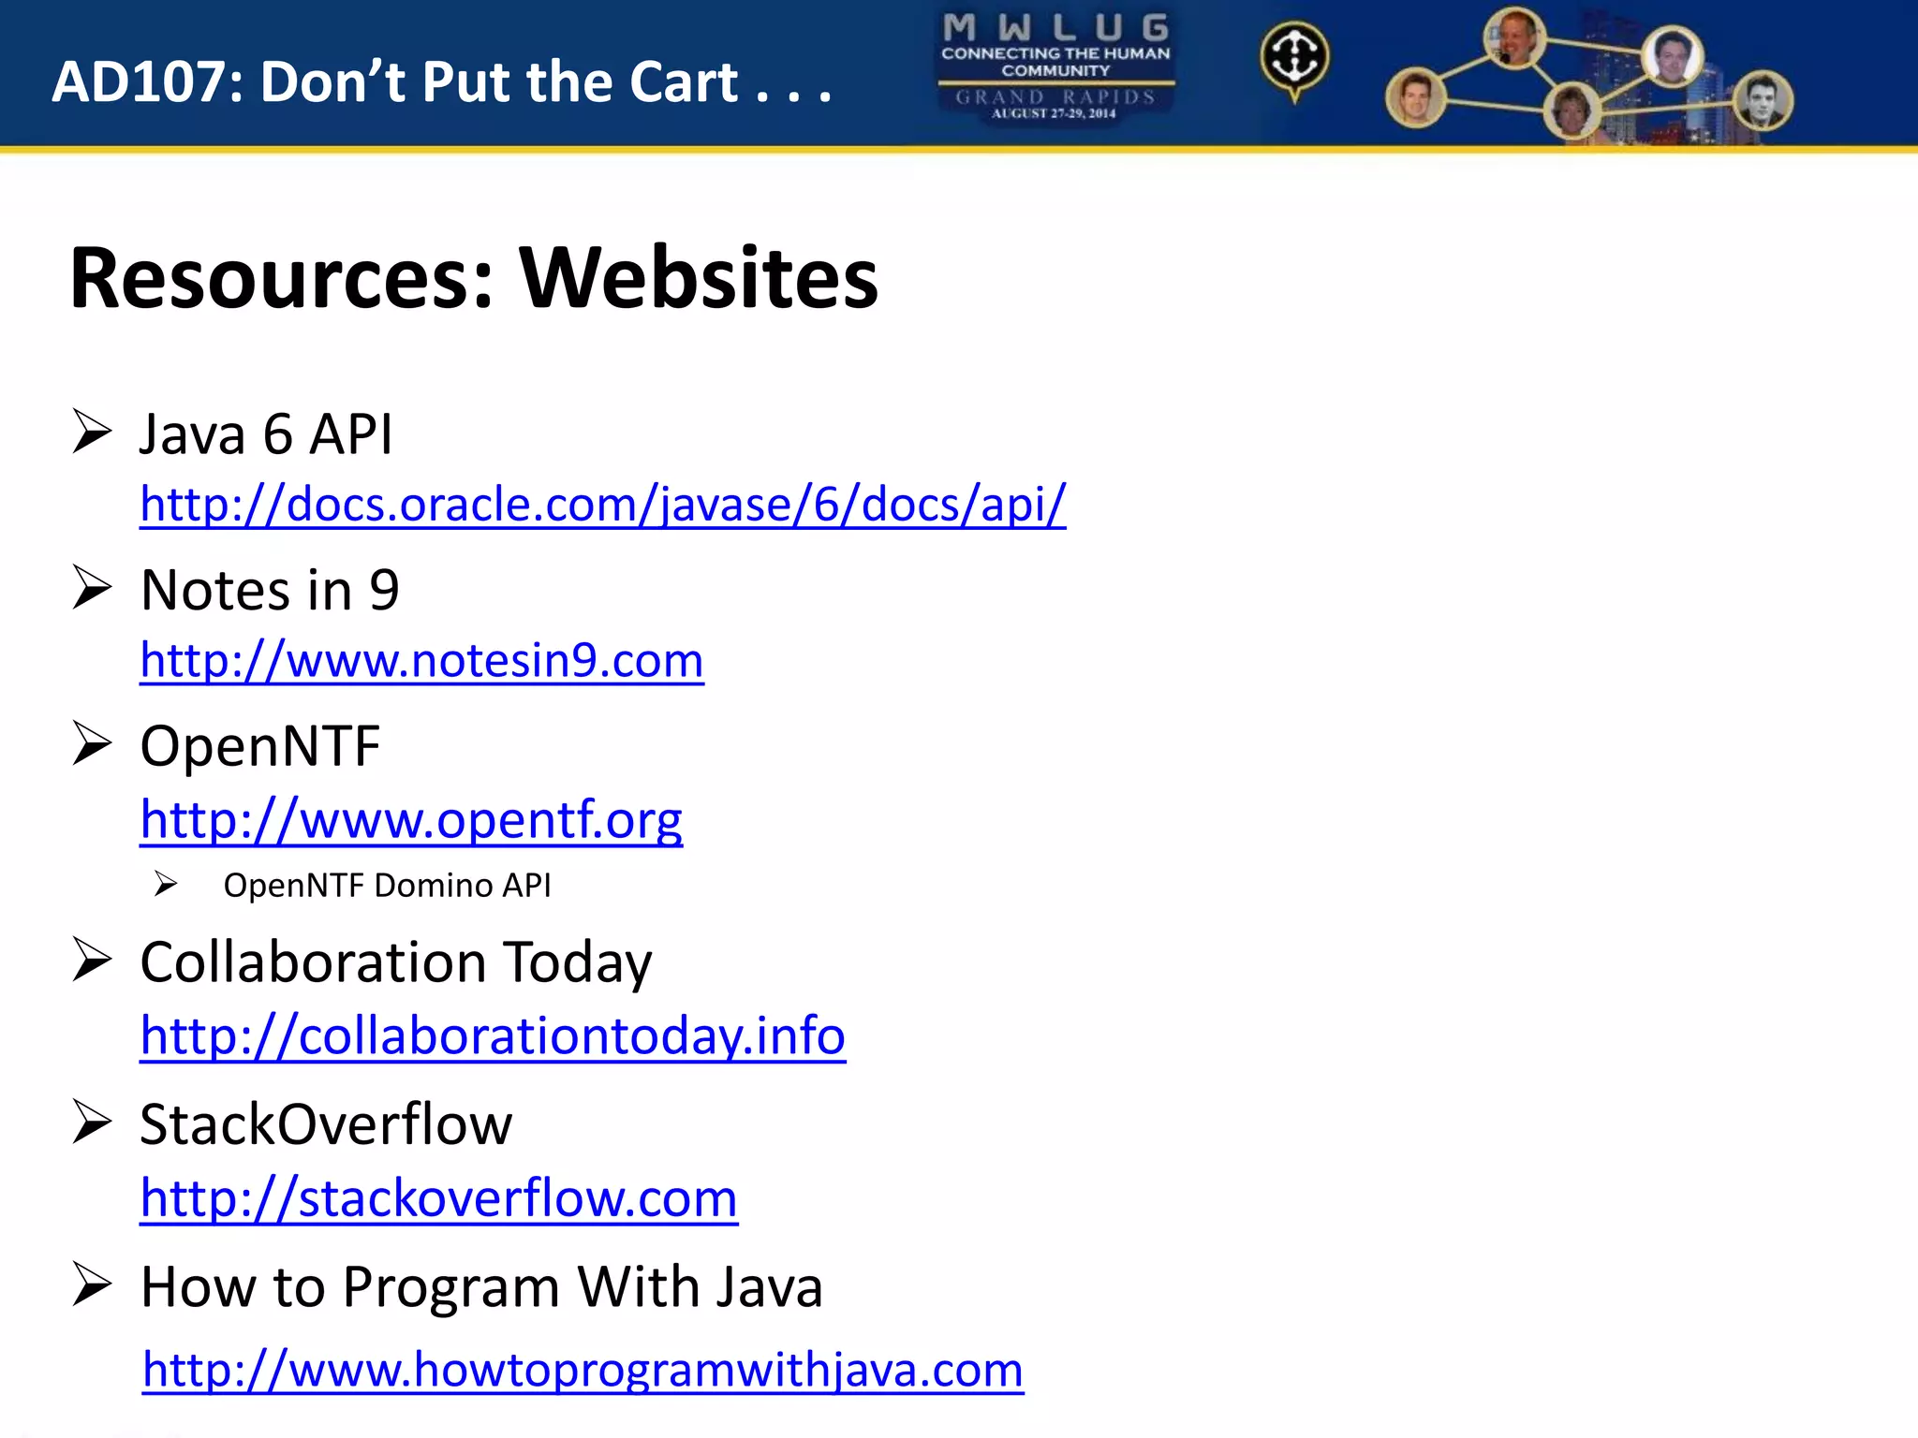Image resolution: width=1918 pixels, height=1438 pixels.
Task: Click the MWLUG Grand Rapids logo
Action: pyautogui.click(x=1055, y=67)
